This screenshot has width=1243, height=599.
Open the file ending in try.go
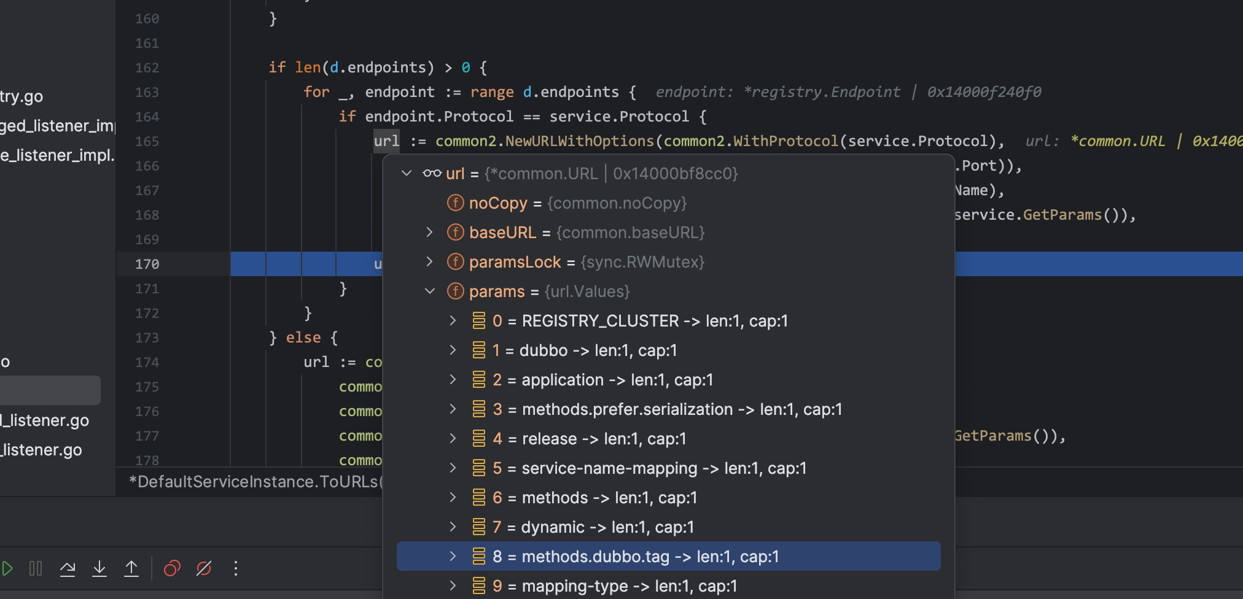click(x=21, y=96)
